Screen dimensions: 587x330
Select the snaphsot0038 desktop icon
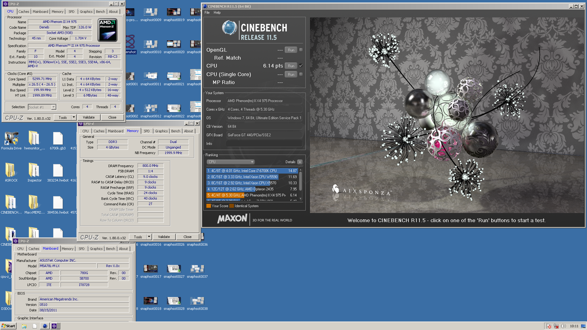197,303
